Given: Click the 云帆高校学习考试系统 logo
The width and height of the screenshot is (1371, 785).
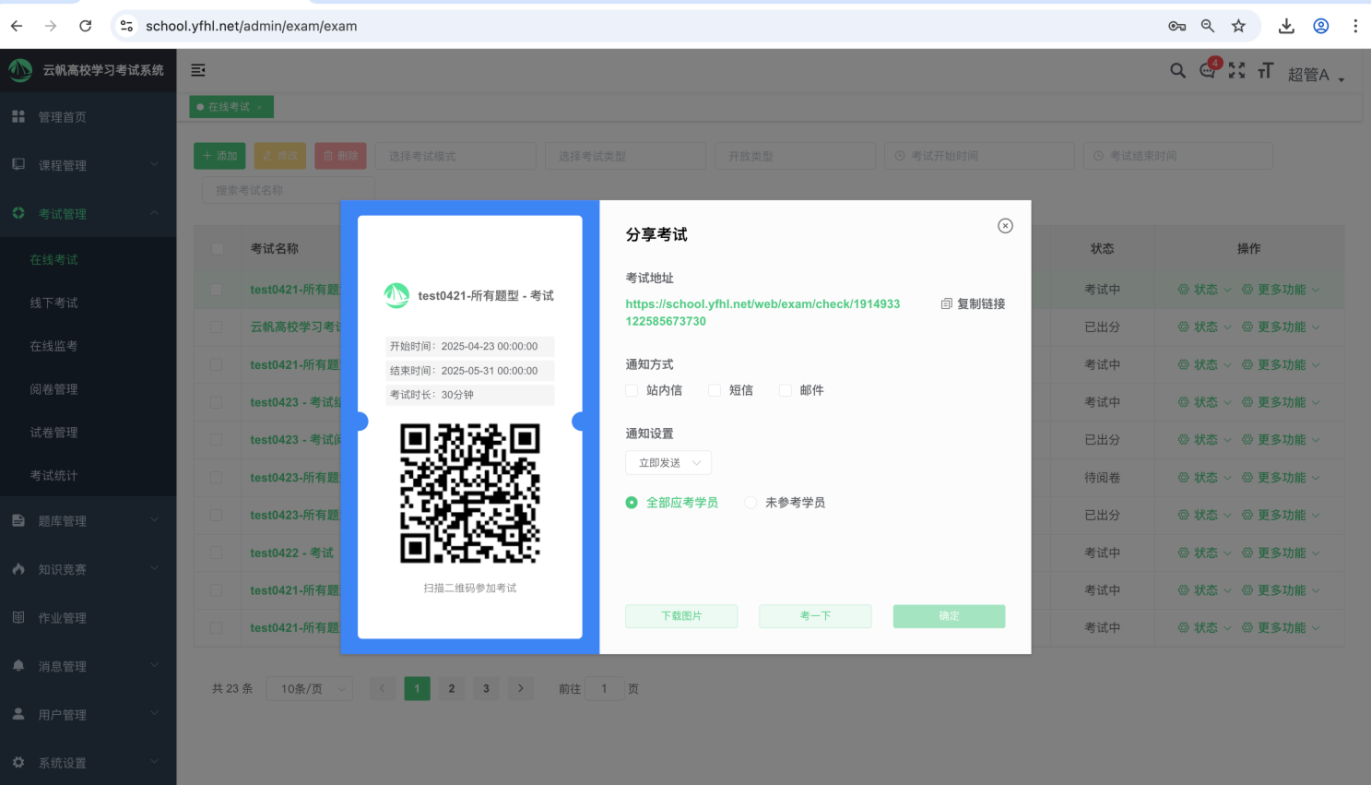Looking at the screenshot, I should pyautogui.click(x=20, y=69).
